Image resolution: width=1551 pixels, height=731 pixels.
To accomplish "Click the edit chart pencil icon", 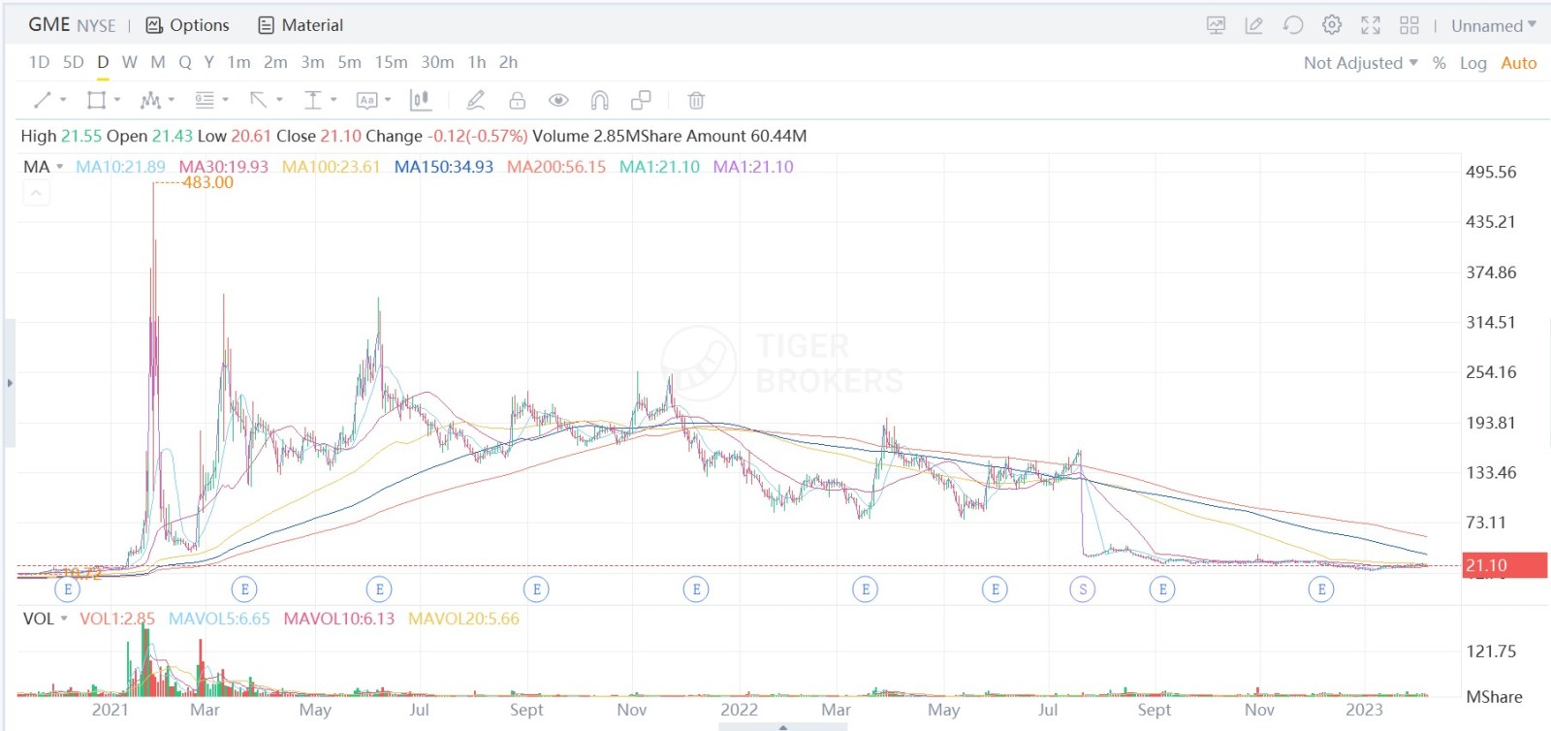I will [1254, 25].
